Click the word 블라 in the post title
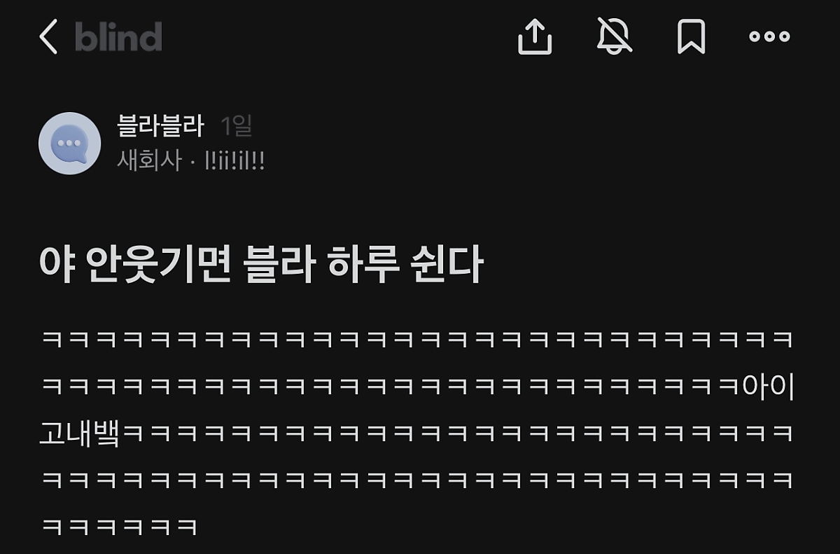 280,266
